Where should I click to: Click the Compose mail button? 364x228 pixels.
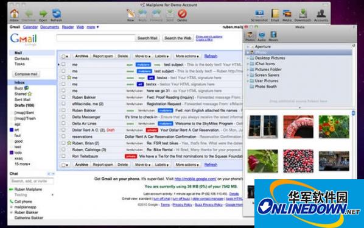26,74
